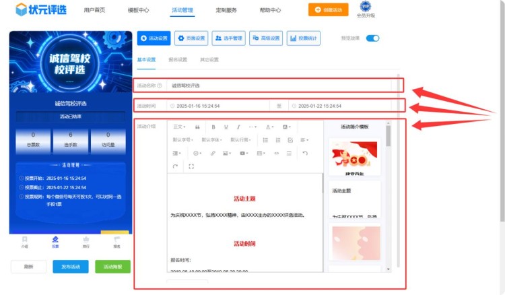Open 选手管理 contestant management

(229, 38)
